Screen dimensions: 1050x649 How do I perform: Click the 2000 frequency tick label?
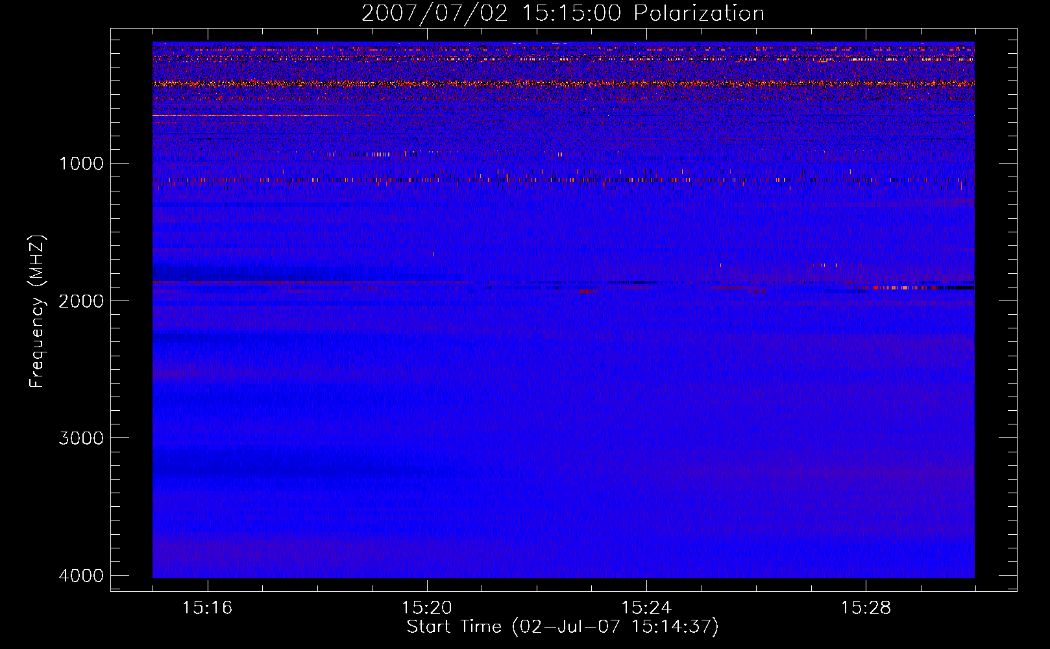(x=81, y=301)
